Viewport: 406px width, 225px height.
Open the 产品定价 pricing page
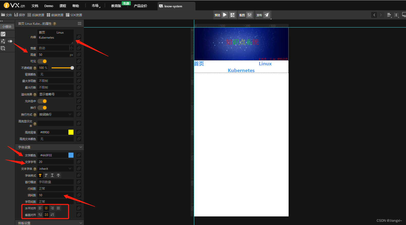point(140,6)
